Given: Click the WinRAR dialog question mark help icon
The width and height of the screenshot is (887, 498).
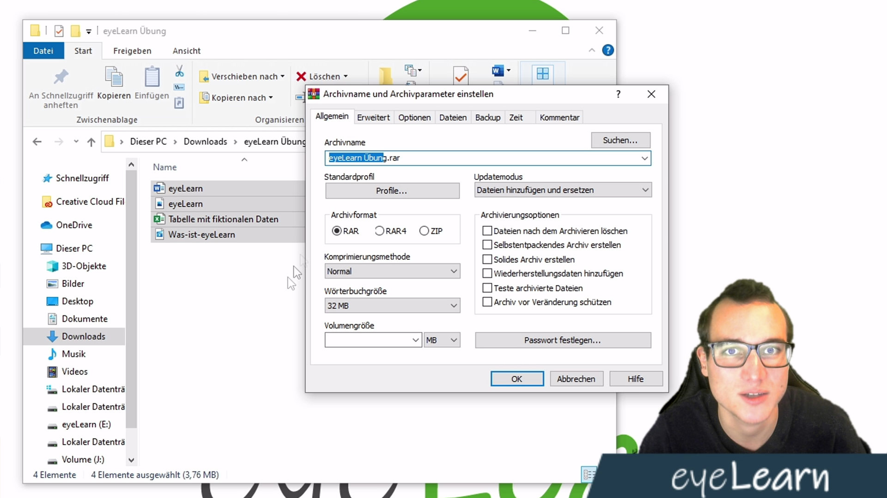Looking at the screenshot, I should tap(618, 94).
